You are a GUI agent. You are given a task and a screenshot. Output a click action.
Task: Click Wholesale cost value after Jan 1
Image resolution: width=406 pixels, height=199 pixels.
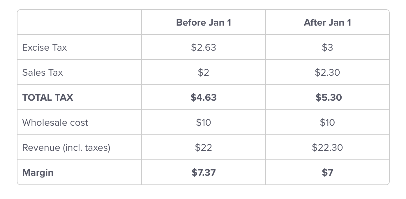327,122
